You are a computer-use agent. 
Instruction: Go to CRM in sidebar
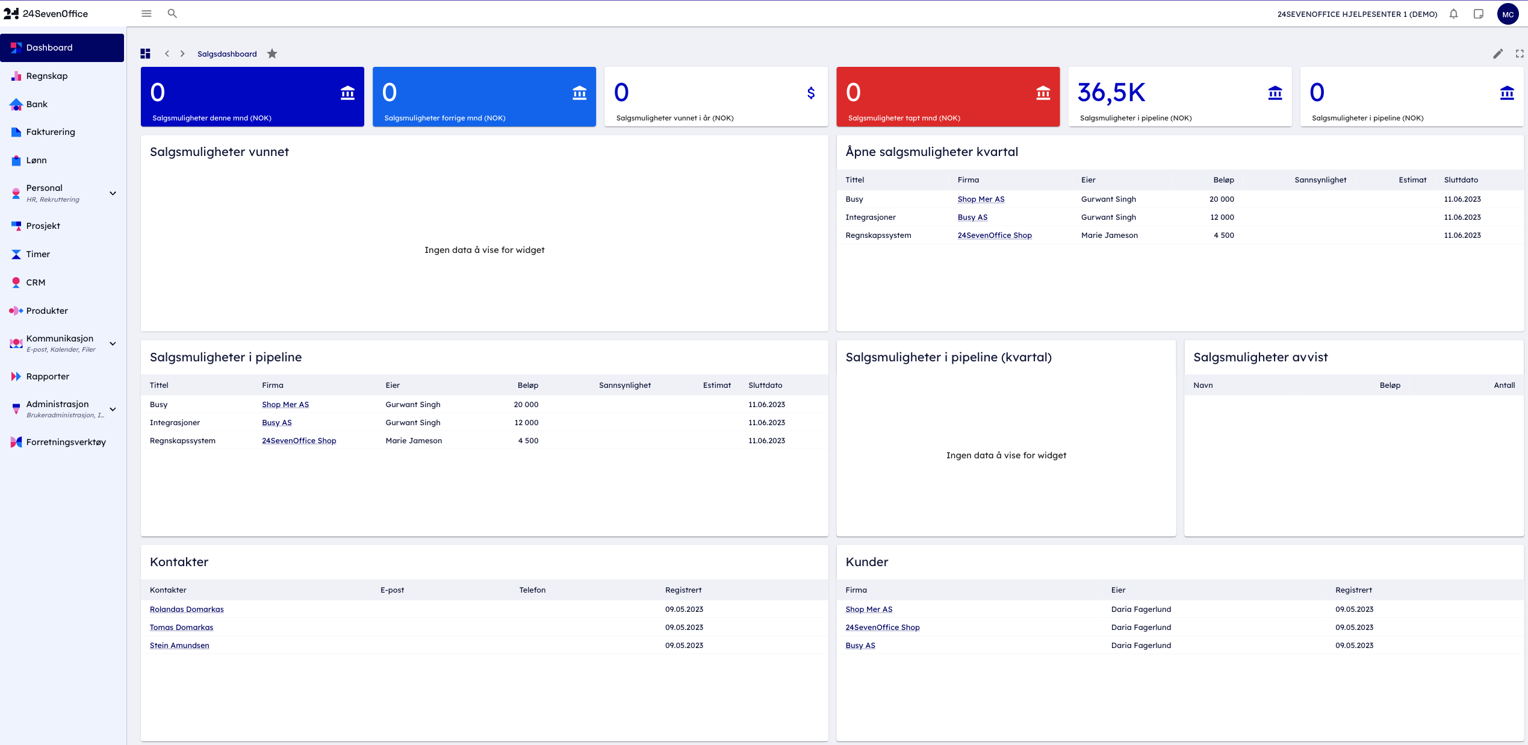36,282
